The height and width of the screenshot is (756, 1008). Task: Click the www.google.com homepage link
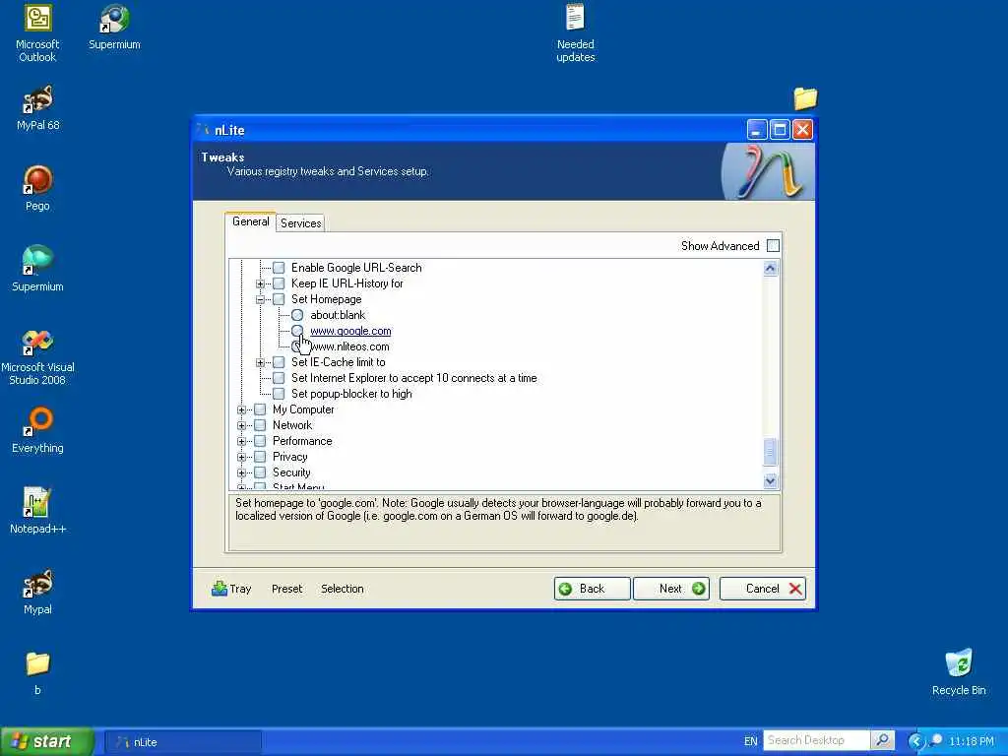pos(350,331)
